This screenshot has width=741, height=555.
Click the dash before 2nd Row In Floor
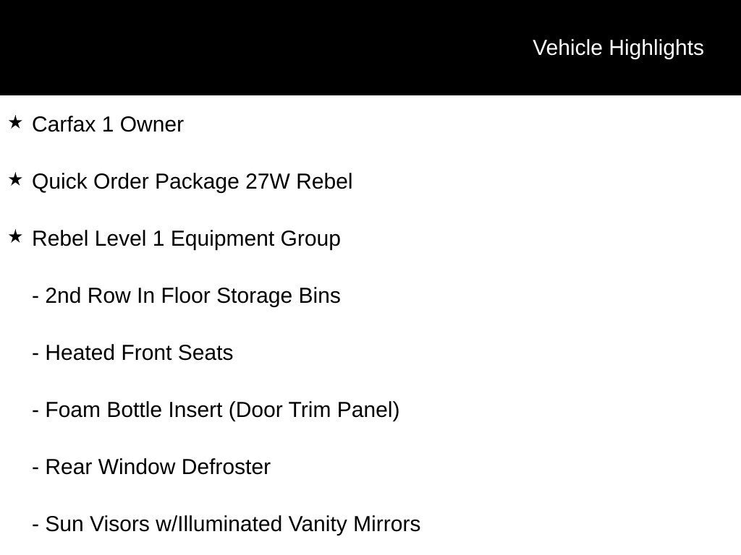tap(35, 297)
